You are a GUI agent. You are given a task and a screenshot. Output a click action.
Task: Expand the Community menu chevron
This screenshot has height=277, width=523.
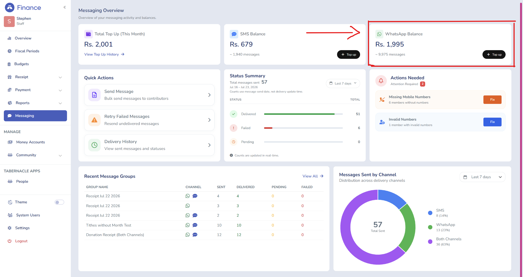point(60,155)
